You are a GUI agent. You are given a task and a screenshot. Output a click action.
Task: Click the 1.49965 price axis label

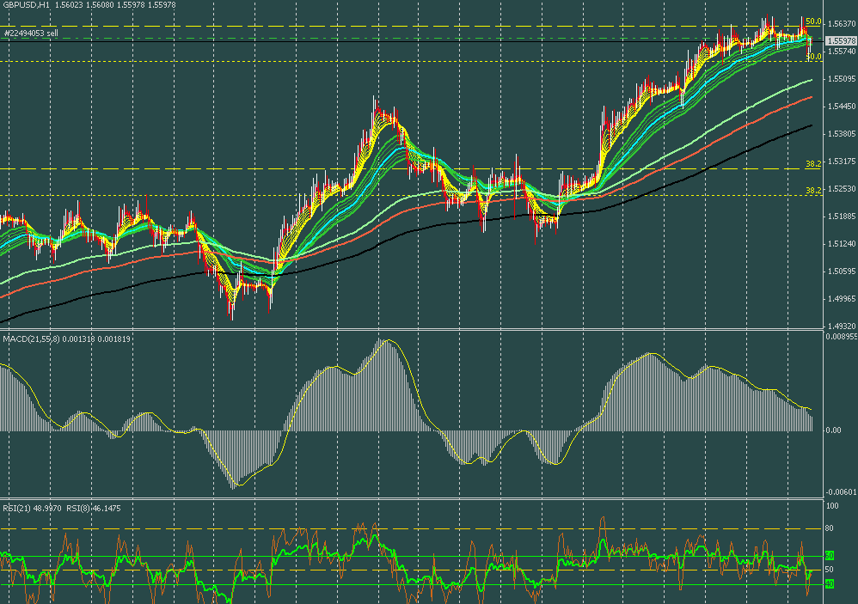[843, 298]
